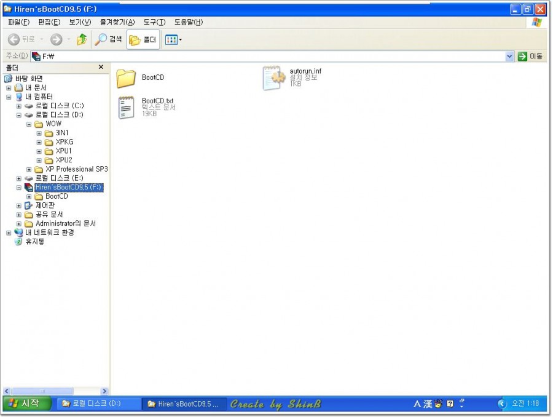Expand the 내 네트워크 환경 node
This screenshot has width=553, height=417.
click(9, 232)
